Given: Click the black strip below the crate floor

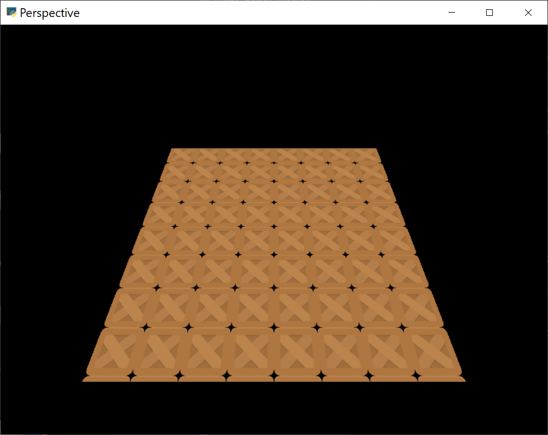Looking at the screenshot, I should [x=273, y=410].
